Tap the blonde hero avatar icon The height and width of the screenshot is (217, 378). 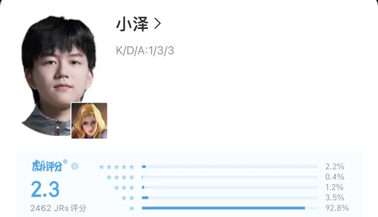[89, 121]
